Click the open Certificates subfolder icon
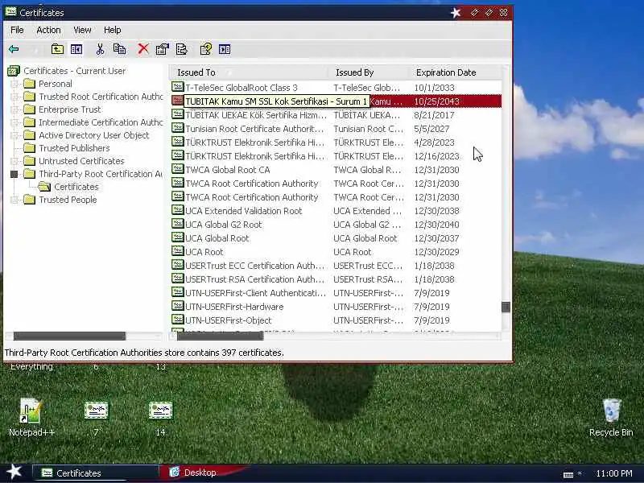 coord(44,187)
